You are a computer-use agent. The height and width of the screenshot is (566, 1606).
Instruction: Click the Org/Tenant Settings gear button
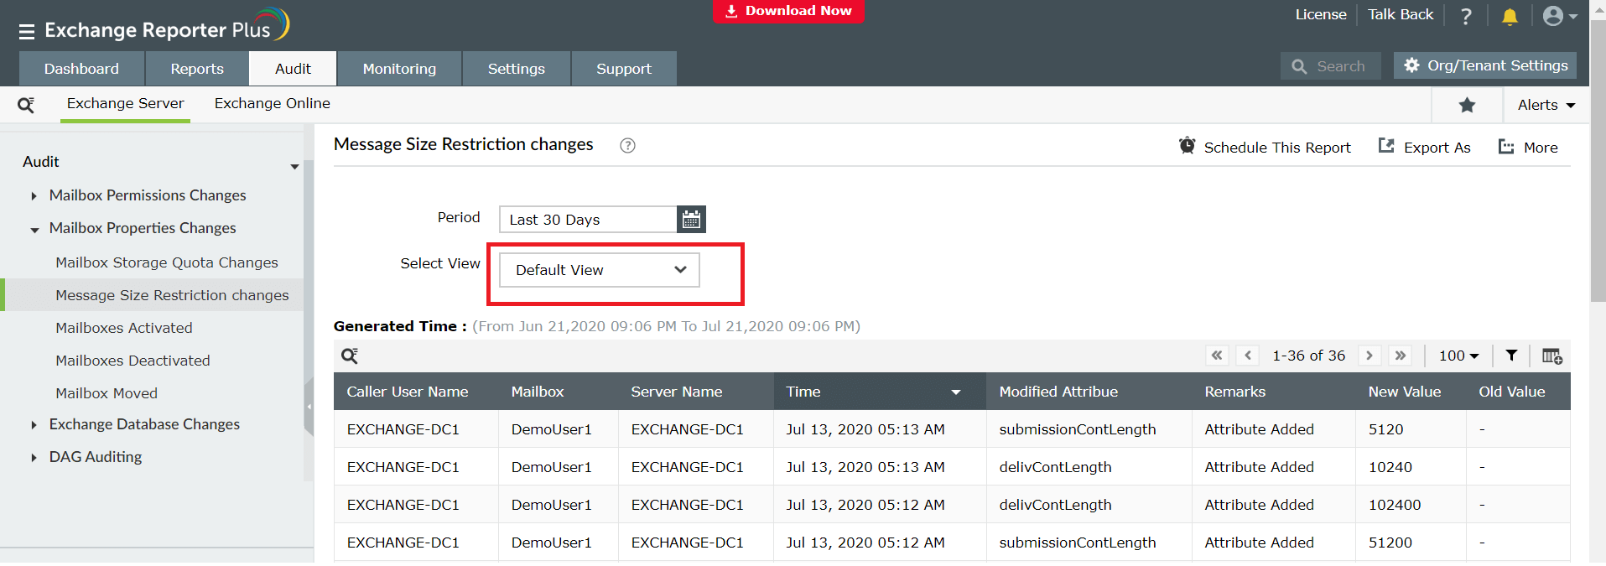(x=1485, y=65)
